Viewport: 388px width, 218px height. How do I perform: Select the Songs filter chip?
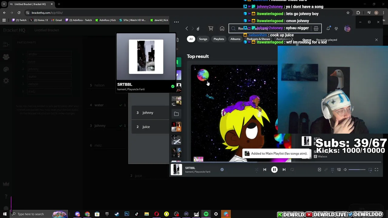tap(203, 39)
